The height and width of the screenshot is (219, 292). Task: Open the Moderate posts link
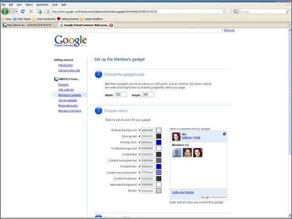point(68,105)
